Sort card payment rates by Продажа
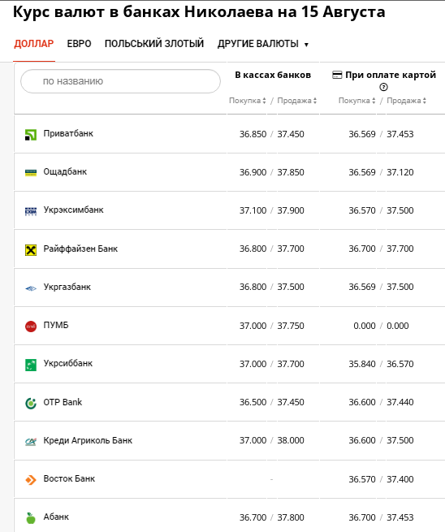This screenshot has height=532, width=445. pos(406,101)
